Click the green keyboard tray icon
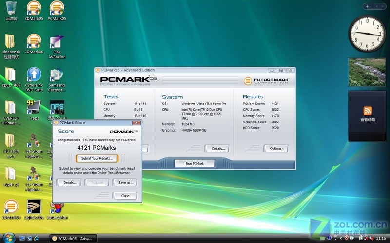Viewport: 390px width, 243px height. 322,238
